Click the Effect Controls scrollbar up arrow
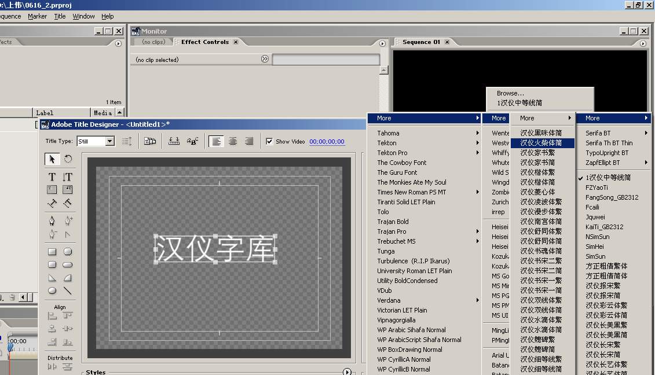The width and height of the screenshot is (655, 375). click(384, 70)
